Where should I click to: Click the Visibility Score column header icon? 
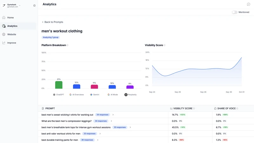pyautogui.click(x=171, y=108)
